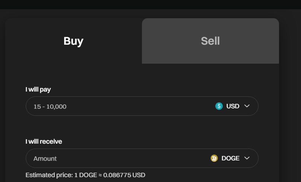Click the "Amount" placeholder text
The image size is (301, 182).
[45, 159]
